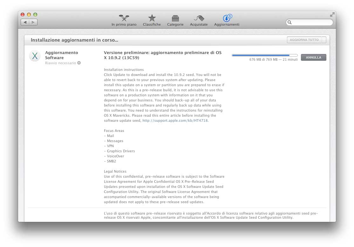Minimize the window with yellow button
This screenshot has height=247, width=354.
click(x=29, y=15)
